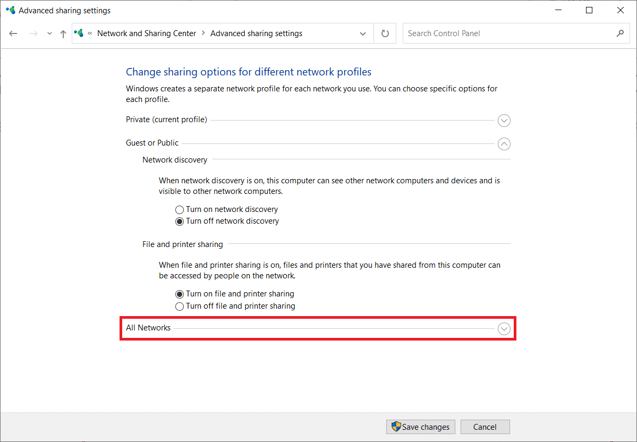Click the network icon in the breadcrumb bar
The height and width of the screenshot is (442, 637).
(x=79, y=33)
